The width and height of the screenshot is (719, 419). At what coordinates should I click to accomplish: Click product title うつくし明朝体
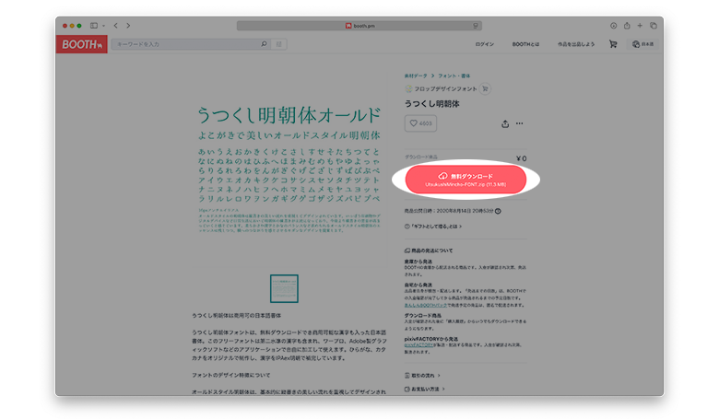pos(432,104)
